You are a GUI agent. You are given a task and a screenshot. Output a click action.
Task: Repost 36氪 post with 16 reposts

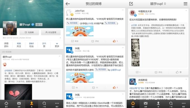[x=75, y=87]
